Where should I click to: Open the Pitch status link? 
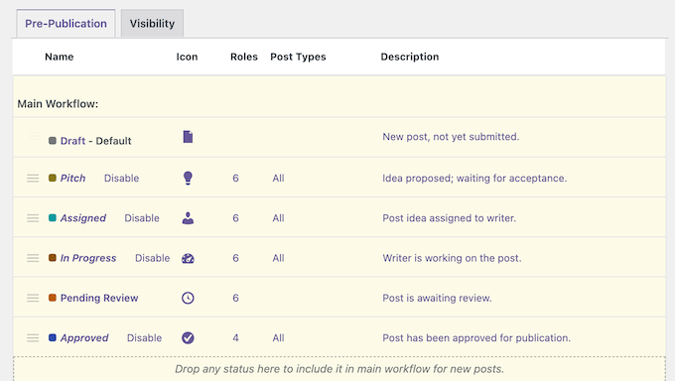click(72, 179)
